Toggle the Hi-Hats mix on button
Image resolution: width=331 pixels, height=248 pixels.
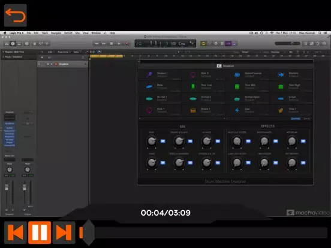pos(218,141)
